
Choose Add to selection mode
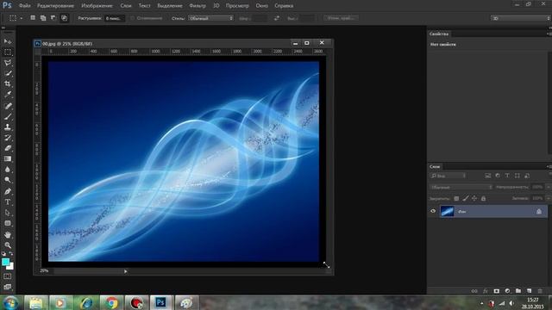coord(43,17)
